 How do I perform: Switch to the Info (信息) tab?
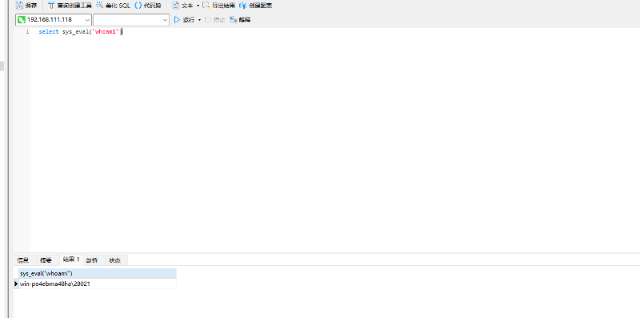[x=23, y=260]
